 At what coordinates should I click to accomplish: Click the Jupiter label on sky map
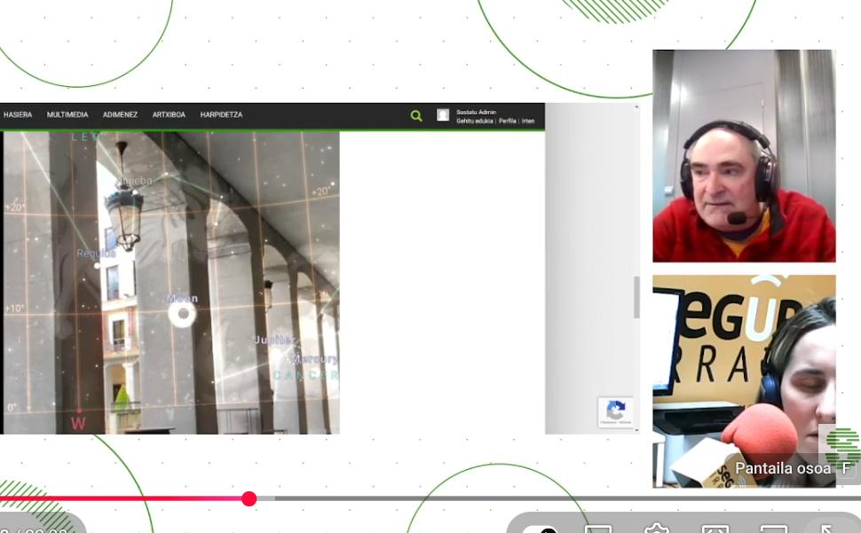tap(274, 340)
